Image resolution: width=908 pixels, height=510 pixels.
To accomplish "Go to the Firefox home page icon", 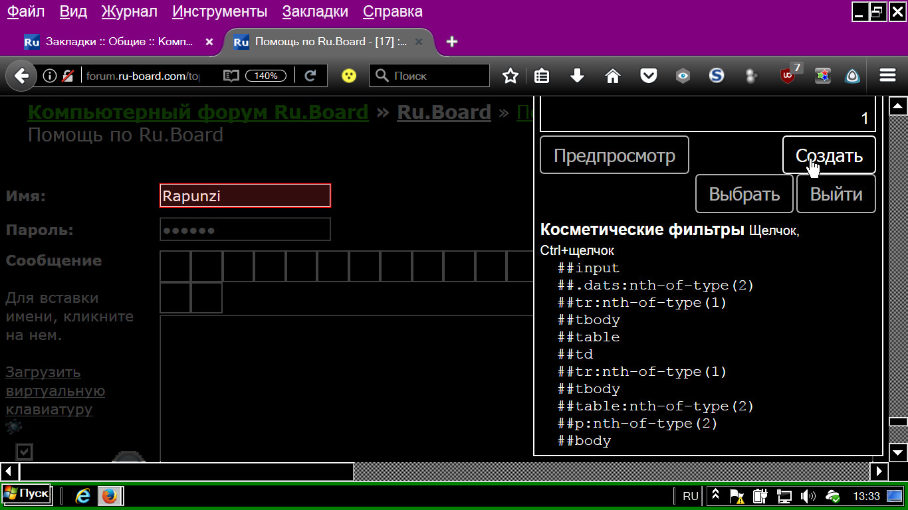I will coord(612,76).
